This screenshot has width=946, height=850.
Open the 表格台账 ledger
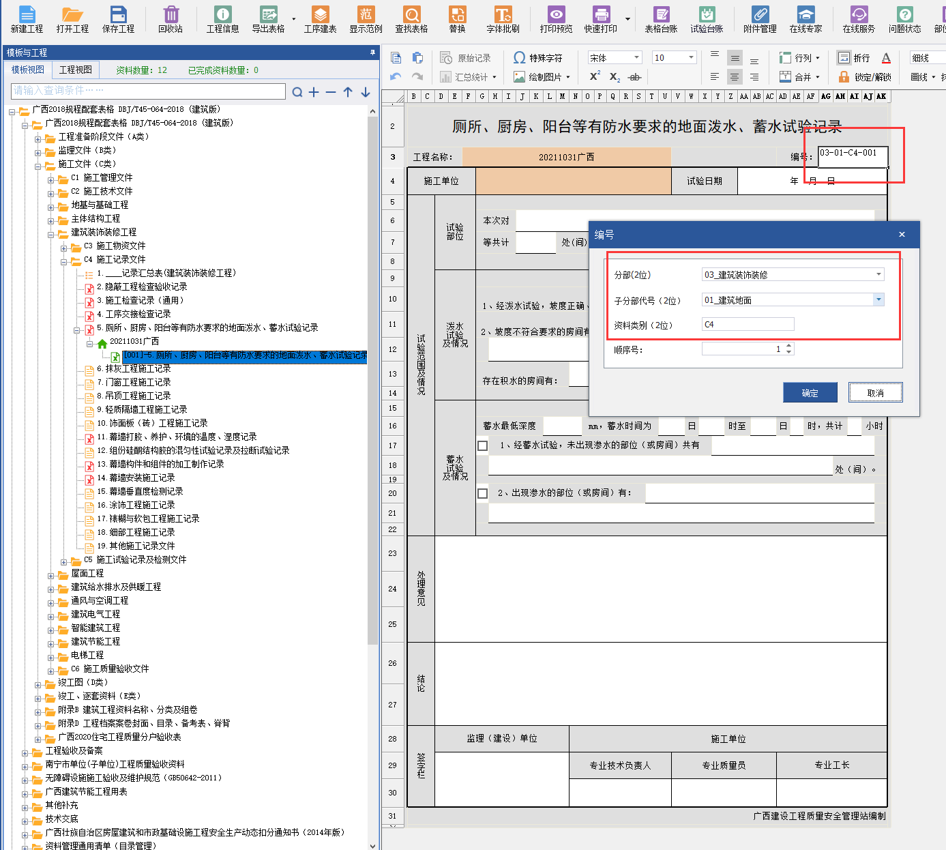click(x=661, y=19)
